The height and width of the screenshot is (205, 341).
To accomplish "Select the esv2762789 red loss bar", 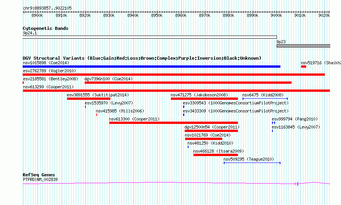I will (x=174, y=75).
